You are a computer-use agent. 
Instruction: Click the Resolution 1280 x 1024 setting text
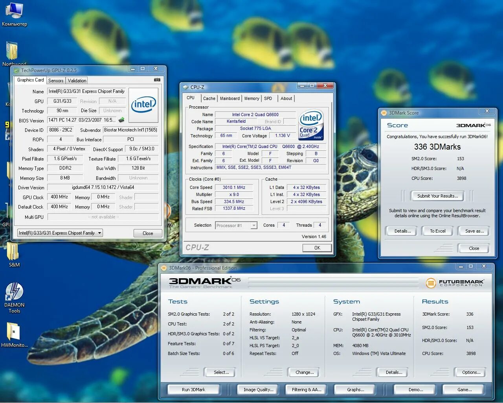pos(303,314)
